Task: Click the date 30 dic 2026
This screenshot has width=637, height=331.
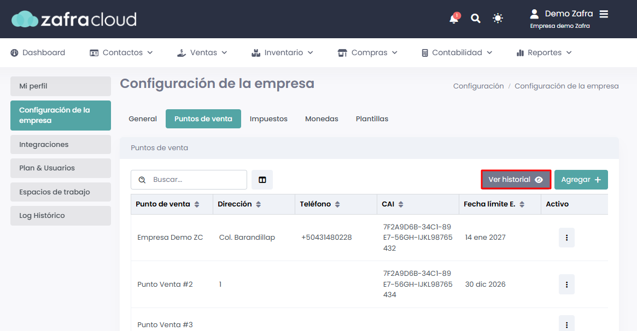Action: coord(486,285)
